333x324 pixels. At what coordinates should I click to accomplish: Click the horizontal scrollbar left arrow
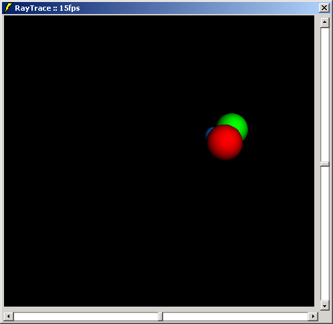[9, 316]
